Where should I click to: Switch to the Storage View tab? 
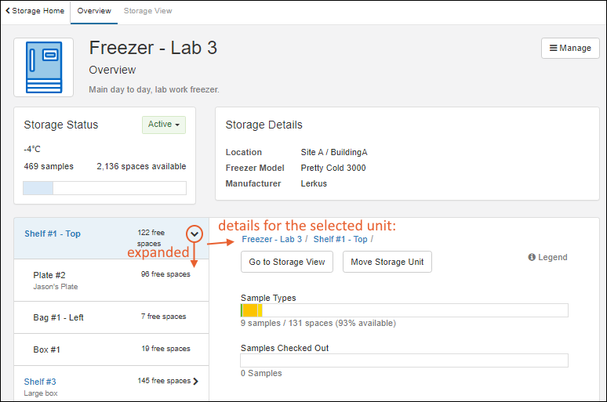coord(147,11)
